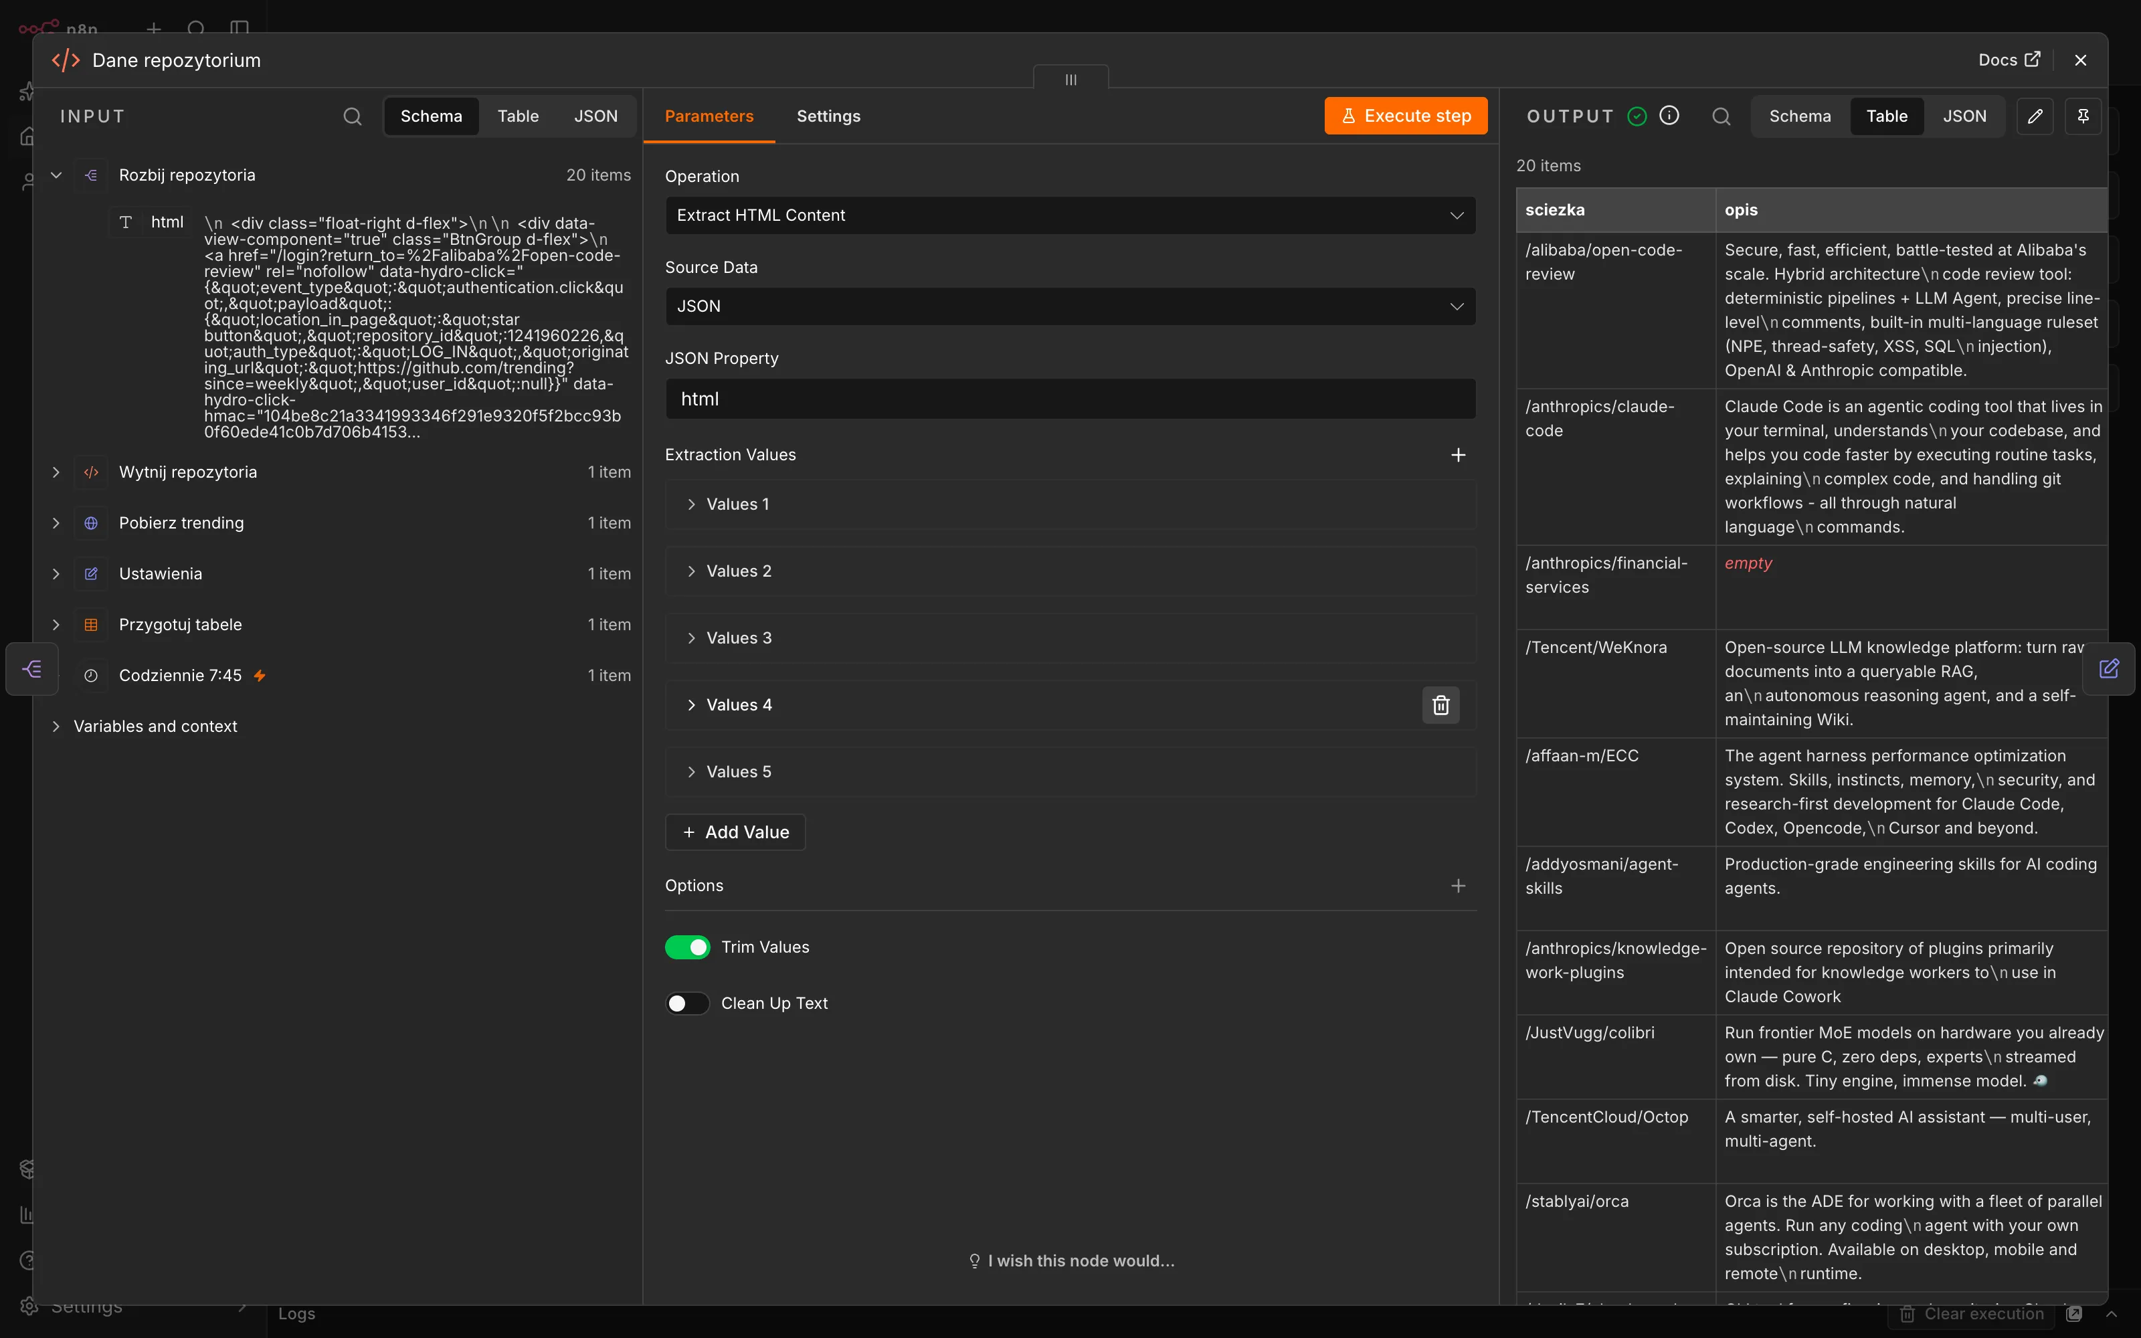
Task: Pin output data with the pin icon
Action: click(2083, 116)
